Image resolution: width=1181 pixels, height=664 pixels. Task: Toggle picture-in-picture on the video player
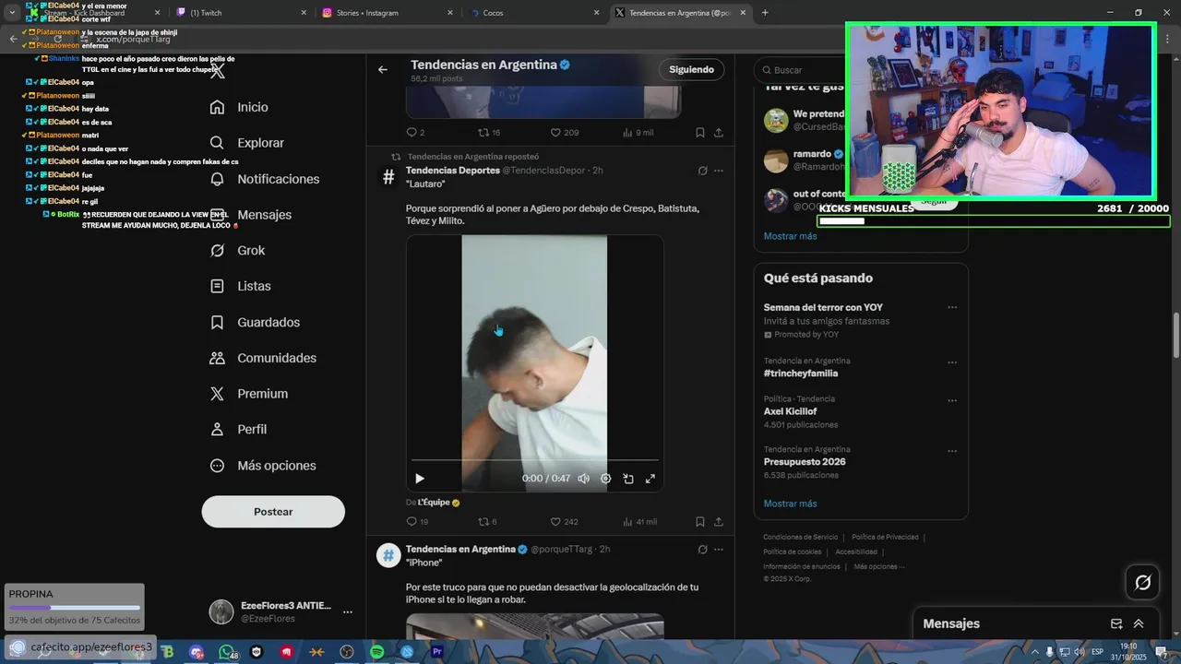click(x=628, y=479)
